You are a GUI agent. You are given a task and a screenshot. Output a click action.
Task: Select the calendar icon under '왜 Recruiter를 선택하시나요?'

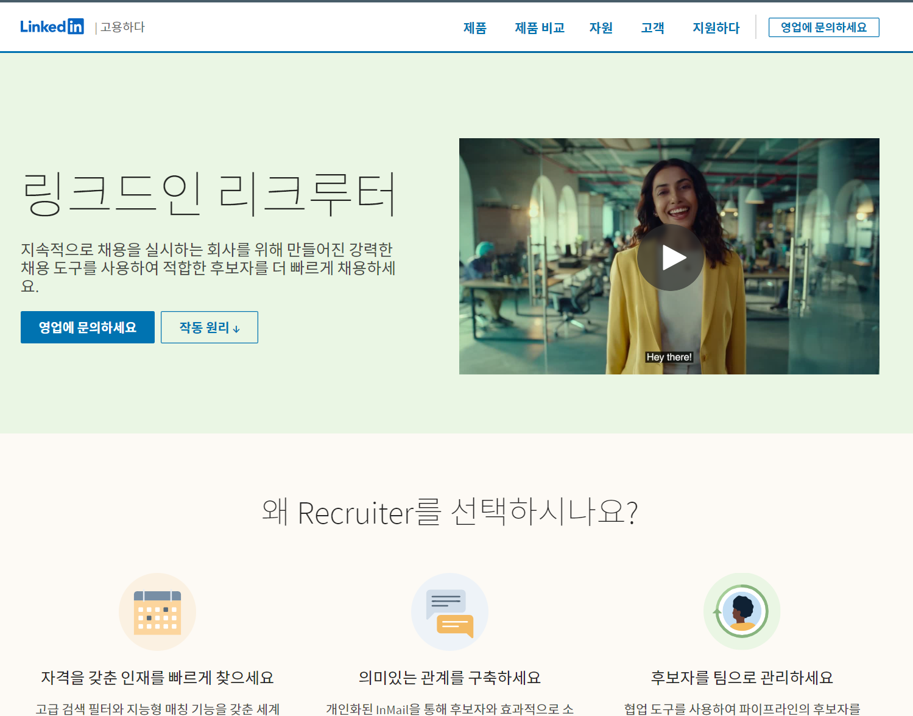pyautogui.click(x=157, y=611)
